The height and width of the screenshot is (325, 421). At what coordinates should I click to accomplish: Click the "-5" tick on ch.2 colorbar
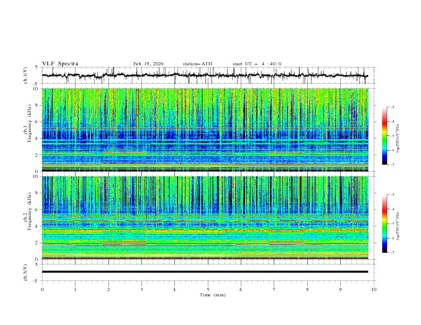pyautogui.click(x=392, y=224)
